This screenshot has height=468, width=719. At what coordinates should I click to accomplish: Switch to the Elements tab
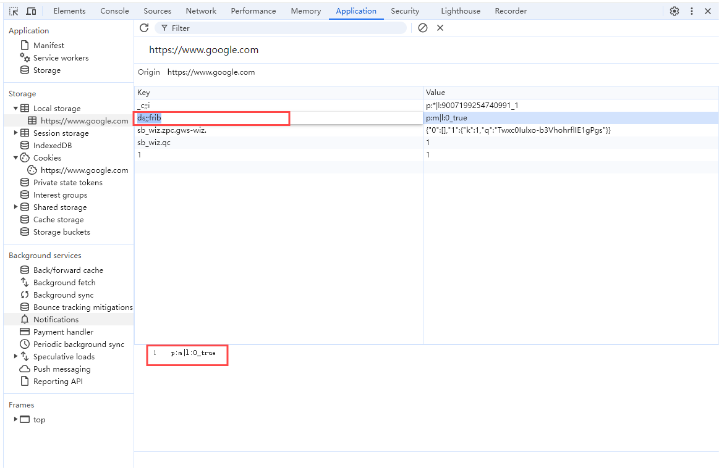(x=69, y=11)
